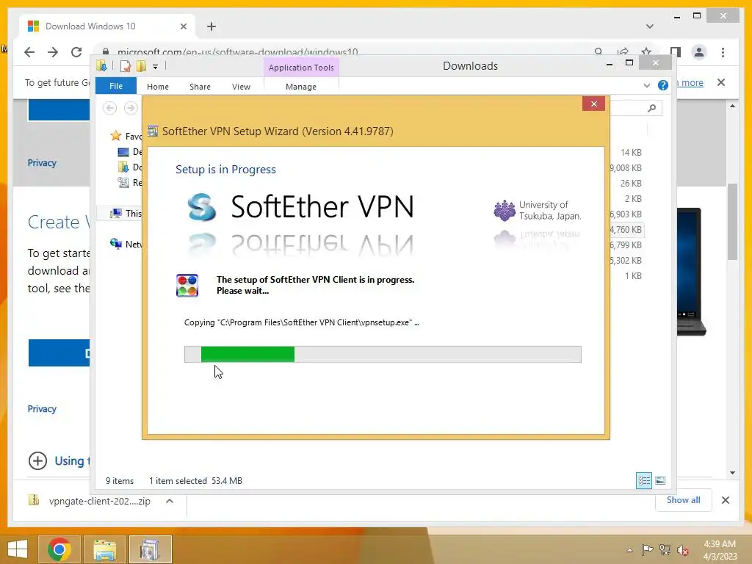Click File Explorer taskbar icon

tap(104, 549)
